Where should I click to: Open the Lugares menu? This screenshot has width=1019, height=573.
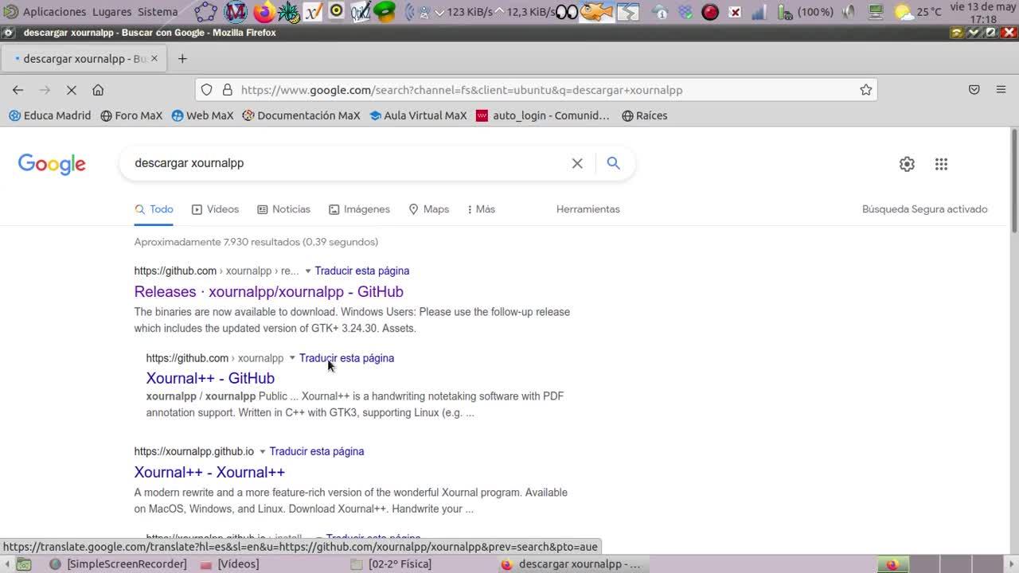pos(112,12)
